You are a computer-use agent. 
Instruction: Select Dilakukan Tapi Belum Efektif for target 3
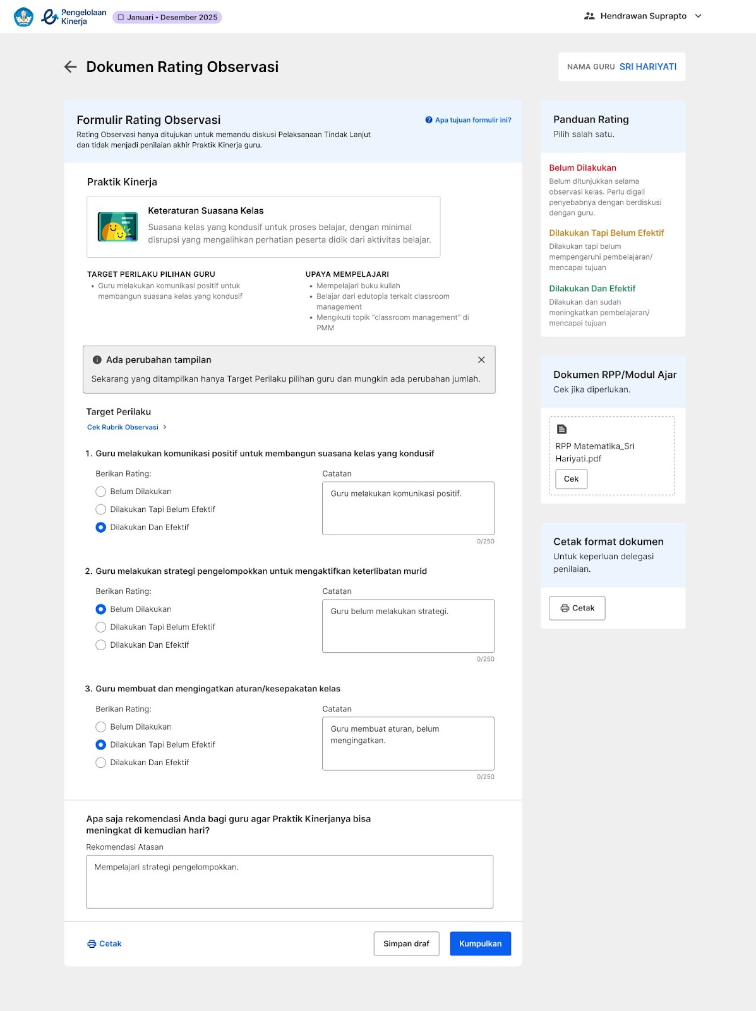click(100, 744)
